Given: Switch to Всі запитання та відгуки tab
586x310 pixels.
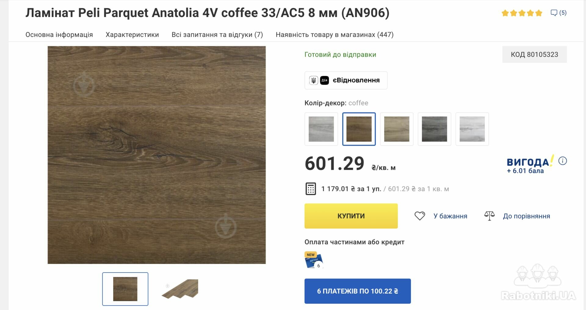Looking at the screenshot, I should click(217, 35).
